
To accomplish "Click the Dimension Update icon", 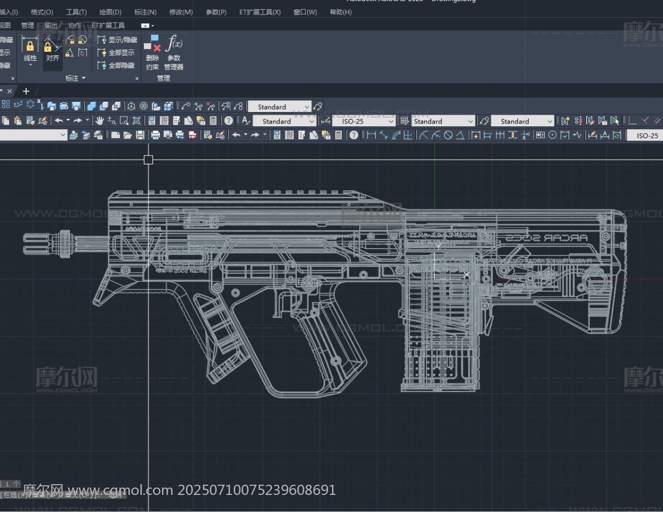I will (x=617, y=135).
